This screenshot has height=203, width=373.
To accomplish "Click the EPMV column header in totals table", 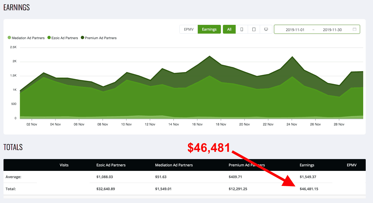I will tap(352, 165).
